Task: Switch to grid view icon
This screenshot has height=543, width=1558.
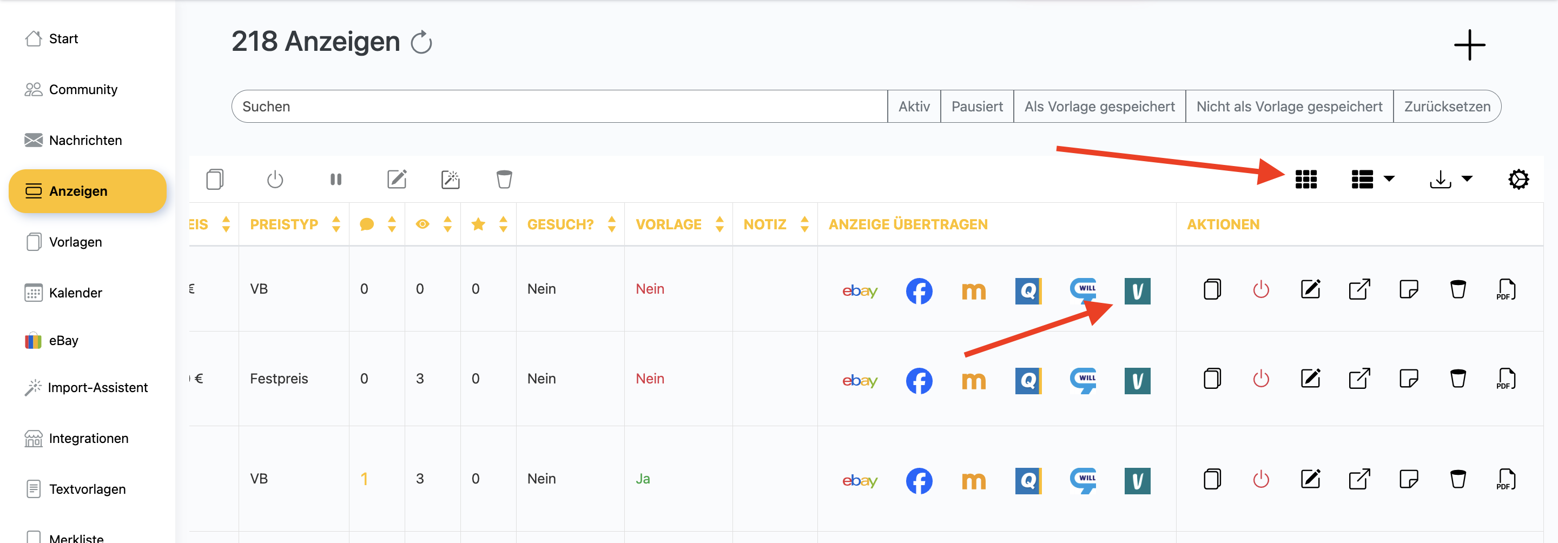Action: (1305, 180)
